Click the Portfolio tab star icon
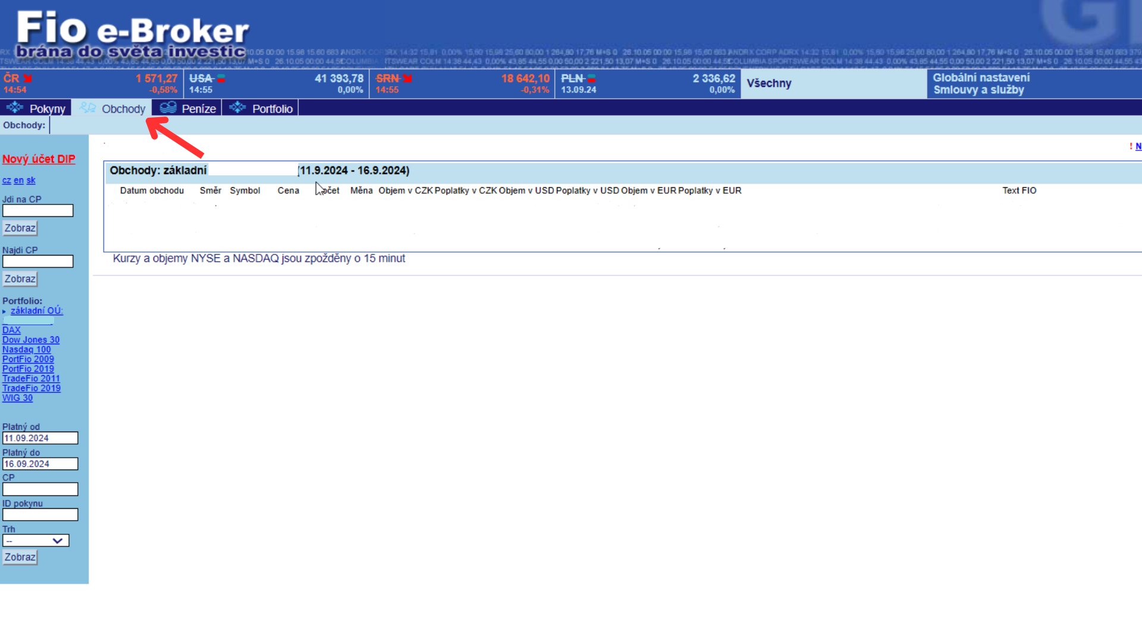 point(237,108)
